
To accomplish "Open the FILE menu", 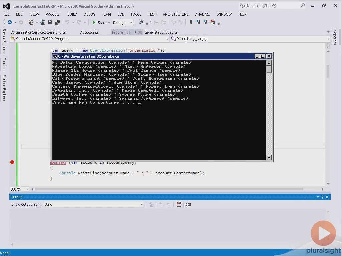I will pos(6,14).
